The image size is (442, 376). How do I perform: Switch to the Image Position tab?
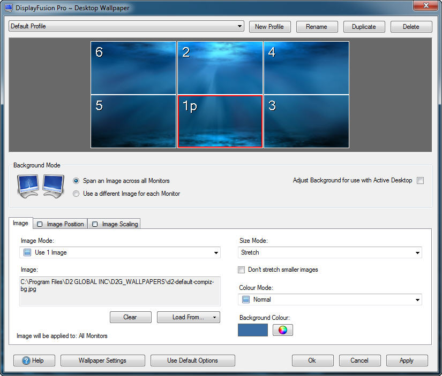(x=61, y=224)
